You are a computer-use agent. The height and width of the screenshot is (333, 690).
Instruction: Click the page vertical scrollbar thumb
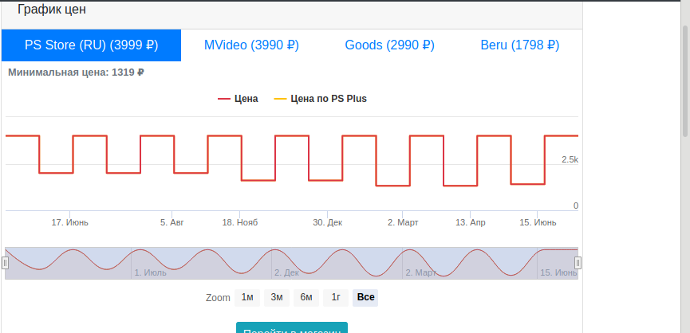(685, 80)
